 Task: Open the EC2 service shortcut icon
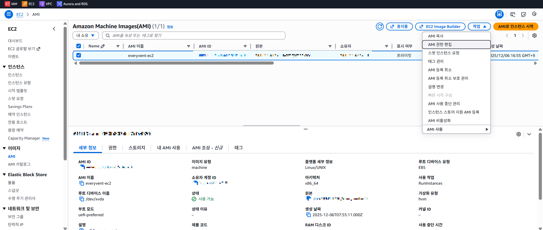click(25, 4)
